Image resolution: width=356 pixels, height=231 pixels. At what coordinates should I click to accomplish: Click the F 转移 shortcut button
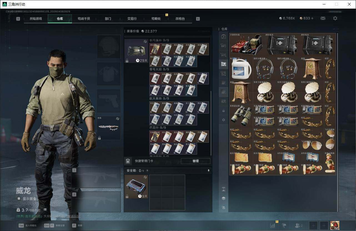77,225
